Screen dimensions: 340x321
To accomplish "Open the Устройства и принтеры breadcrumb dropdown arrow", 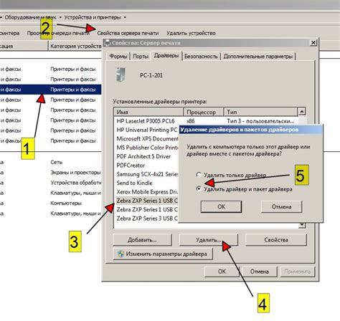I will click(x=125, y=17).
